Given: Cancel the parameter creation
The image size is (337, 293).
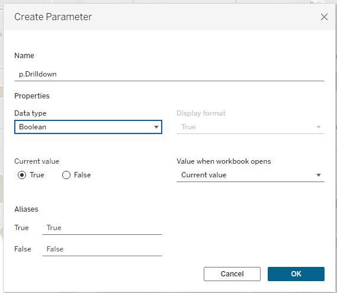Looking at the screenshot, I should (x=232, y=274).
